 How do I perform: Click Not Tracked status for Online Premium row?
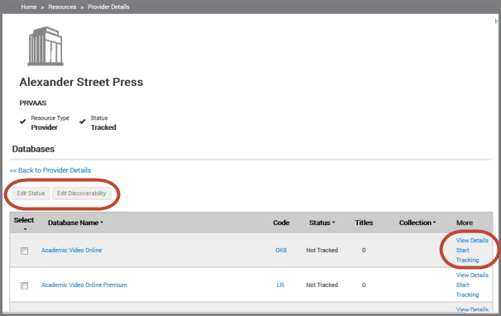click(x=322, y=285)
